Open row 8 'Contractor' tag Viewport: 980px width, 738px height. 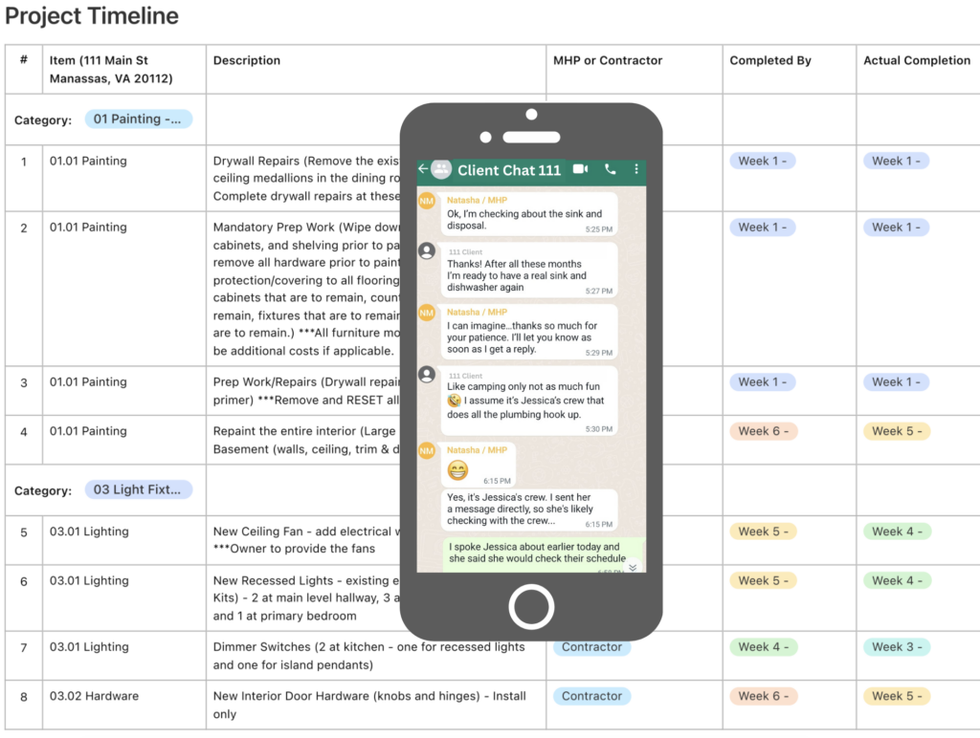coord(591,697)
